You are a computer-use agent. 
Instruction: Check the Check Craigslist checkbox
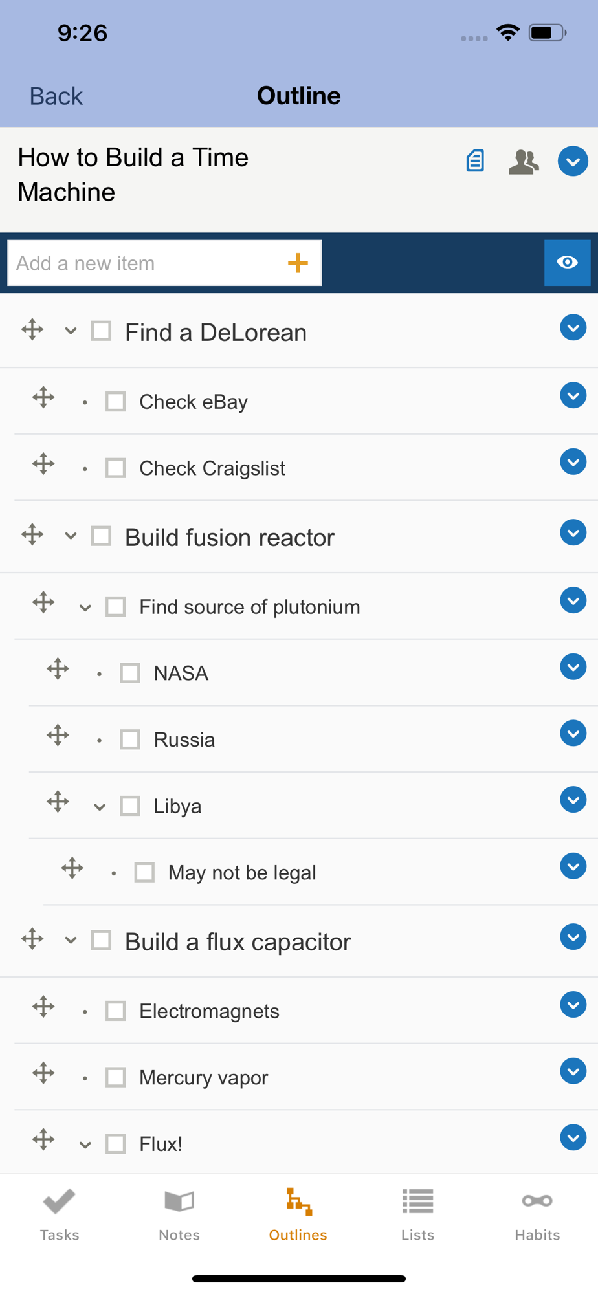116,468
